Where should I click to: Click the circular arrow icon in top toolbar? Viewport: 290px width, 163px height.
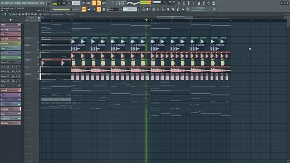pos(179,3)
